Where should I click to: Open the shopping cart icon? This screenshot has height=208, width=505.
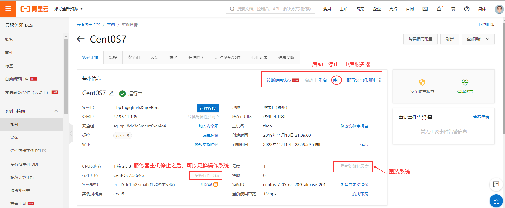click(453, 9)
